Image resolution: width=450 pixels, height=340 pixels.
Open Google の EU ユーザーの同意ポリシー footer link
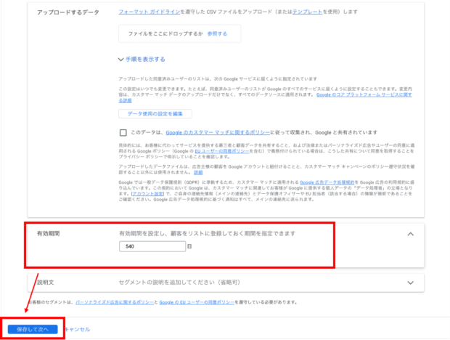coord(197,302)
